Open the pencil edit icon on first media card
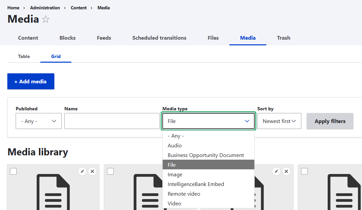The height and width of the screenshot is (210, 362). [x=82, y=171]
